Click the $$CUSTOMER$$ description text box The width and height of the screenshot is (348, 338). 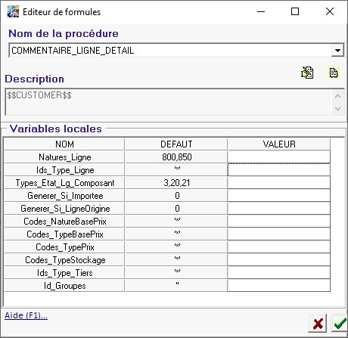coord(169,102)
